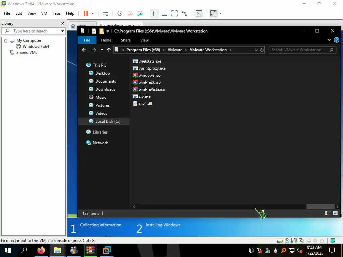Enter VMware full screen mode

(x=174, y=13)
